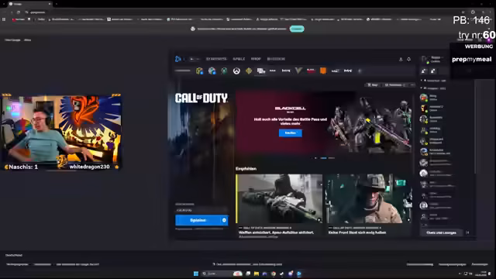Launch the game with the Spielen button
Viewport: 496px width, 279px height.
(x=198, y=220)
